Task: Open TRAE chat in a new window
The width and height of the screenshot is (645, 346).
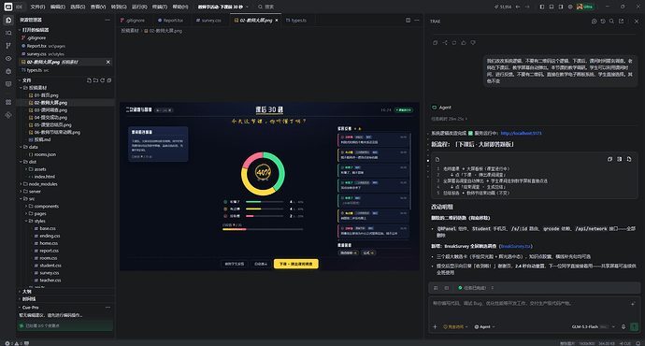Action: click(621, 21)
